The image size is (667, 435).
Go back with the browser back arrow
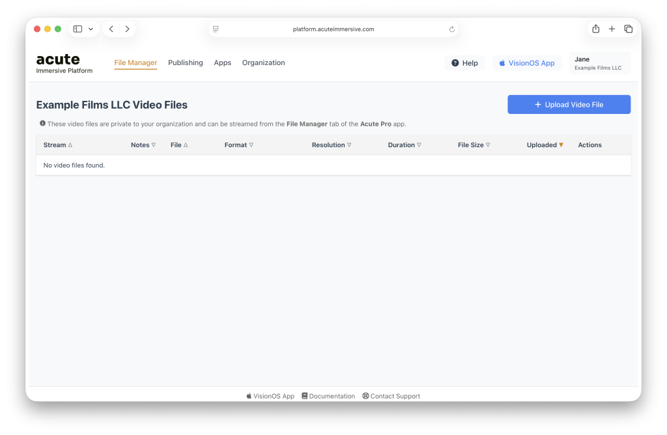click(x=111, y=29)
